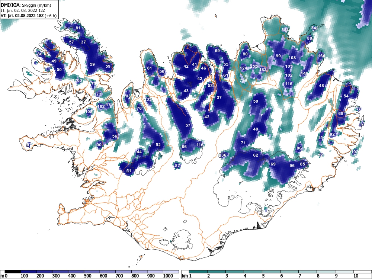
Task: Click the 1–2 km dark teal legend swatch
Action: pos(198,272)
